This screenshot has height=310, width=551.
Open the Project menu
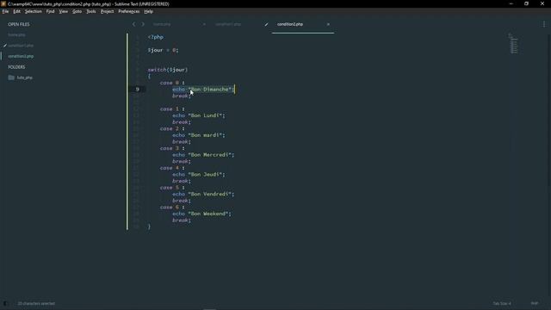click(x=107, y=11)
